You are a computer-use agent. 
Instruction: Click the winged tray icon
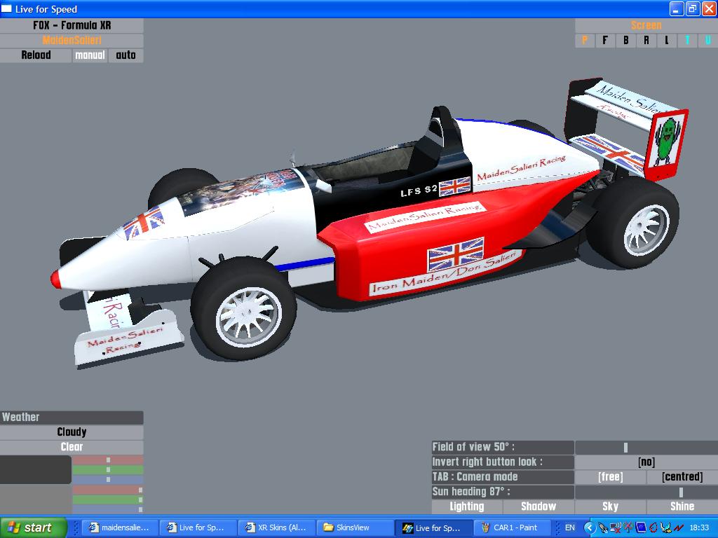click(x=666, y=528)
